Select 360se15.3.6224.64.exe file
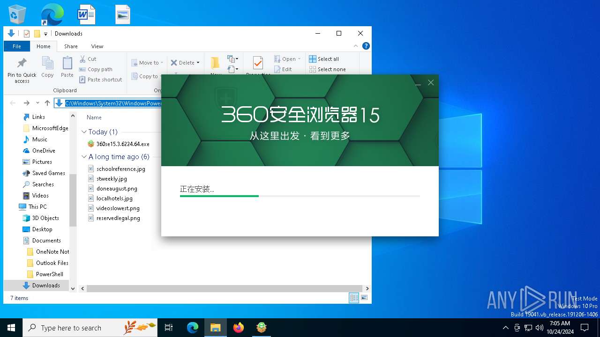The height and width of the screenshot is (337, 600). pos(119,144)
